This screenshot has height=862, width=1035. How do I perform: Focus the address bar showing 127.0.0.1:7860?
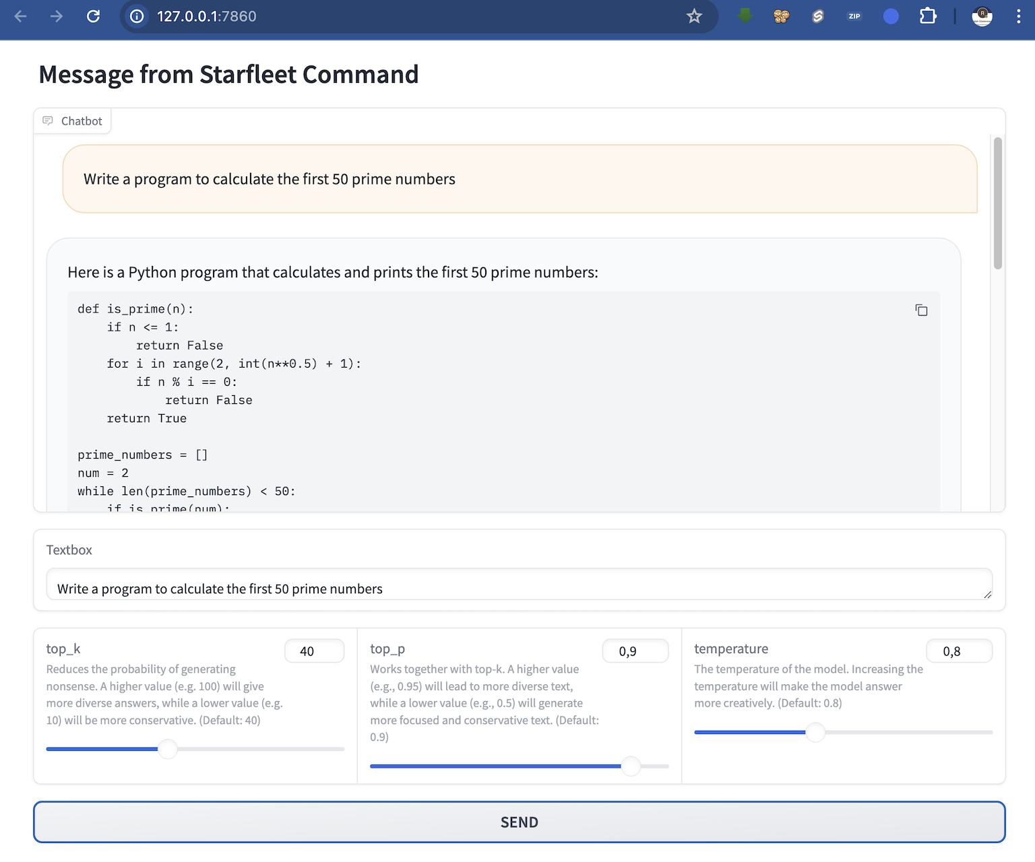[206, 16]
